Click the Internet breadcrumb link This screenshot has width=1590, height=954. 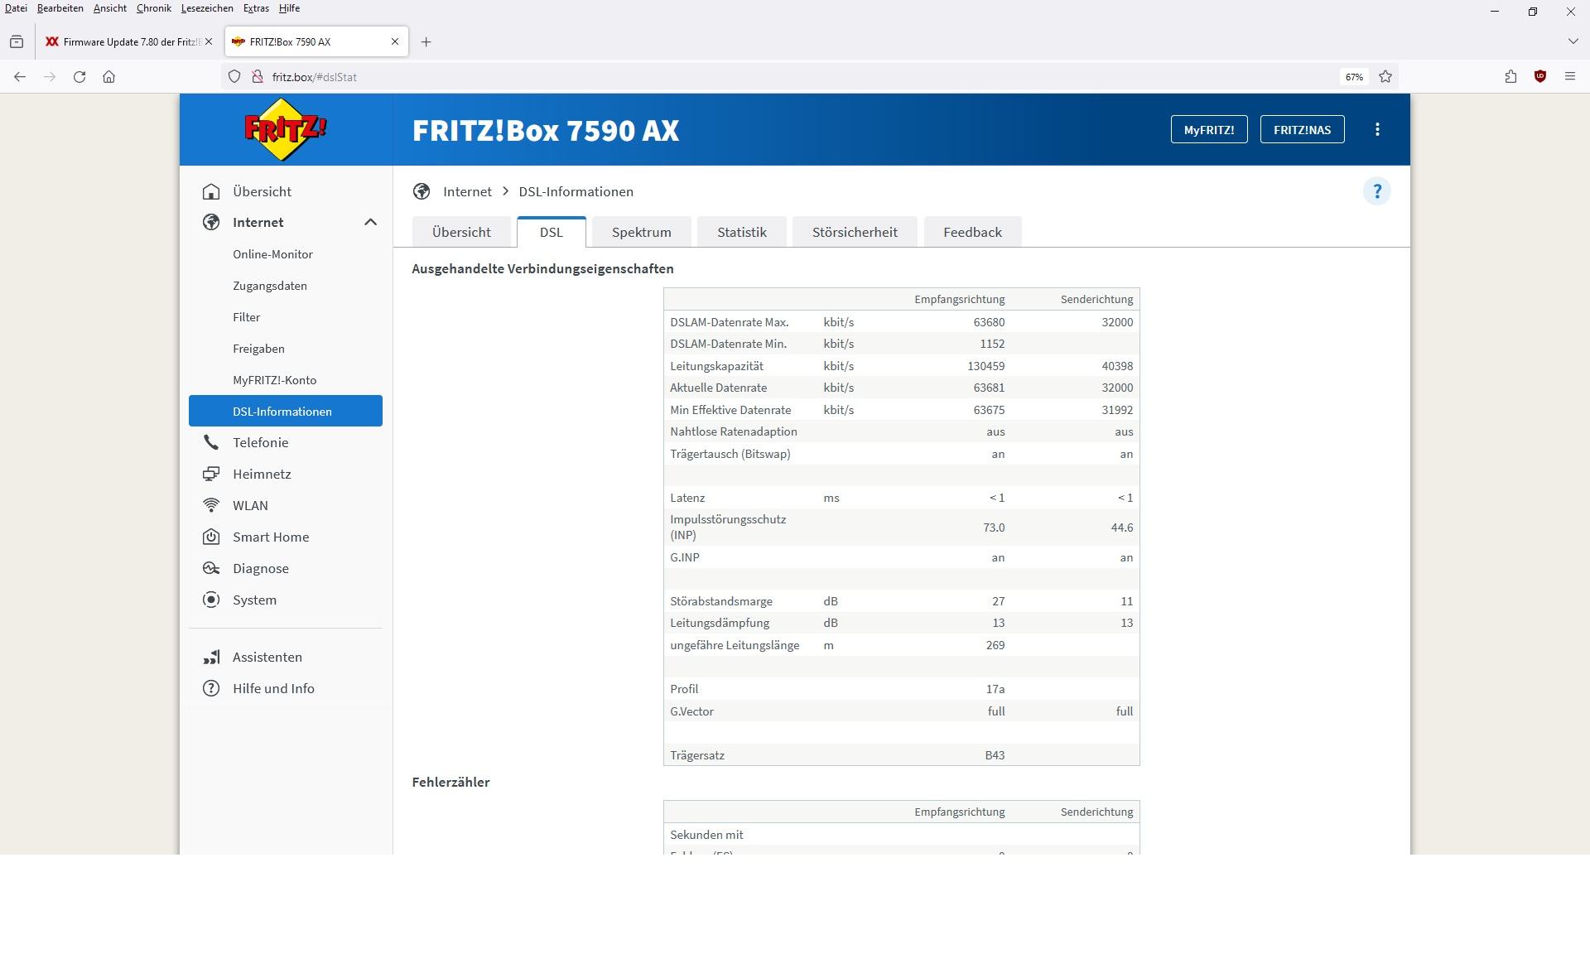click(467, 191)
